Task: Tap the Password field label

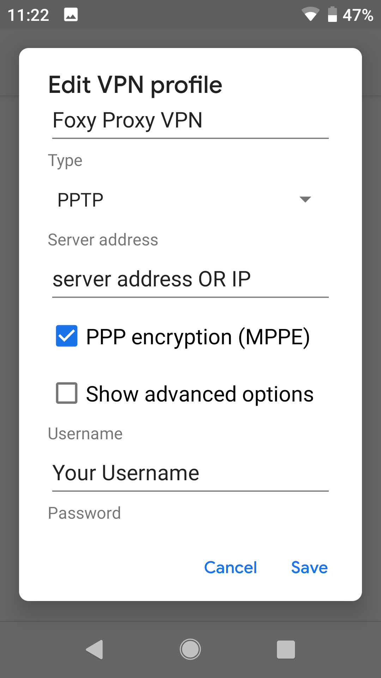Action: click(x=84, y=513)
